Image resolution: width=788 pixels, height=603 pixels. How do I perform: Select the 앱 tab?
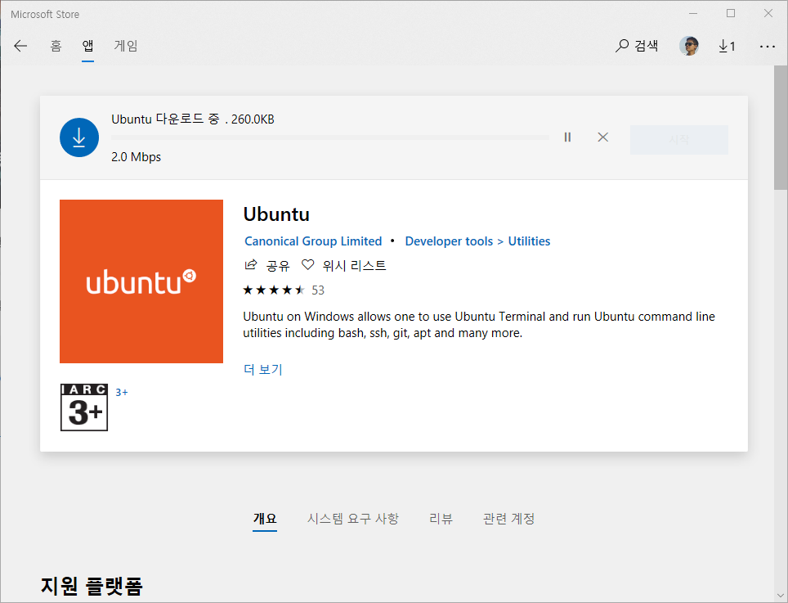[88, 47]
